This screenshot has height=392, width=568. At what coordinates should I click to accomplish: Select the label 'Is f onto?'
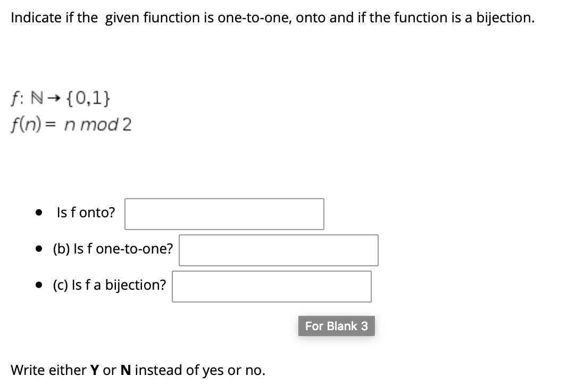pos(85,213)
